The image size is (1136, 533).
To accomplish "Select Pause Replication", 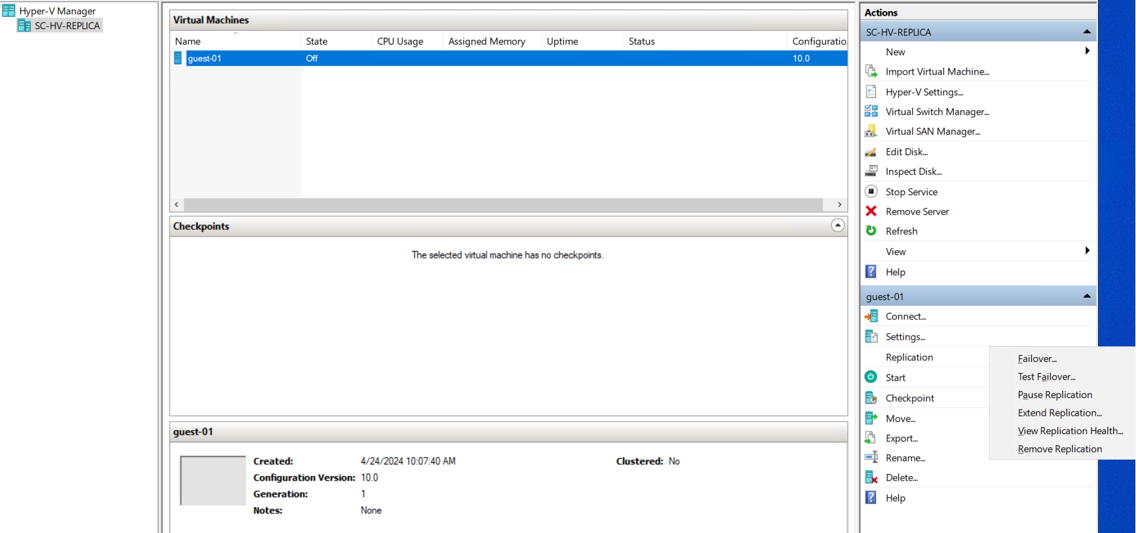I will [1055, 395].
